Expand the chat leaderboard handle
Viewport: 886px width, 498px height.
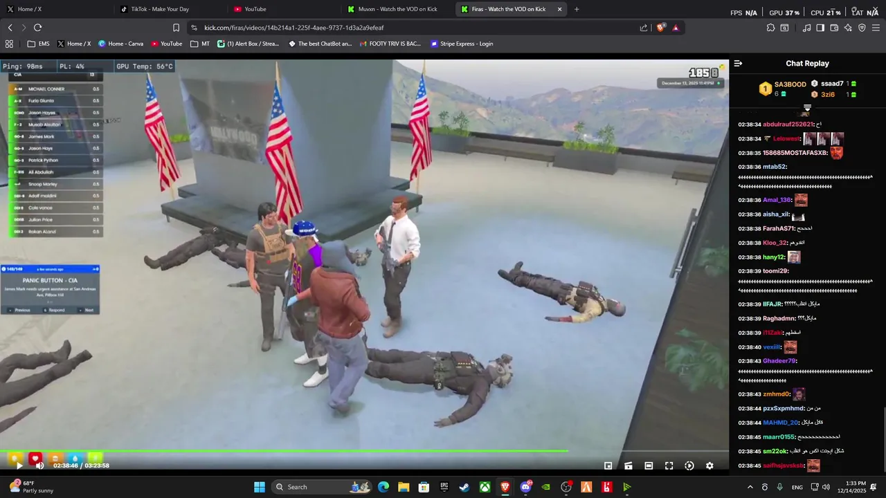pyautogui.click(x=807, y=108)
